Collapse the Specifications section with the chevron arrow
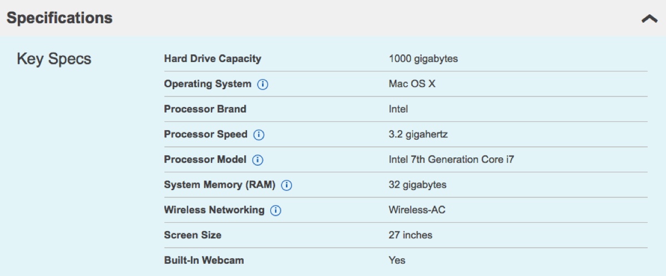Screen dimensions: 666x276 coord(649,18)
